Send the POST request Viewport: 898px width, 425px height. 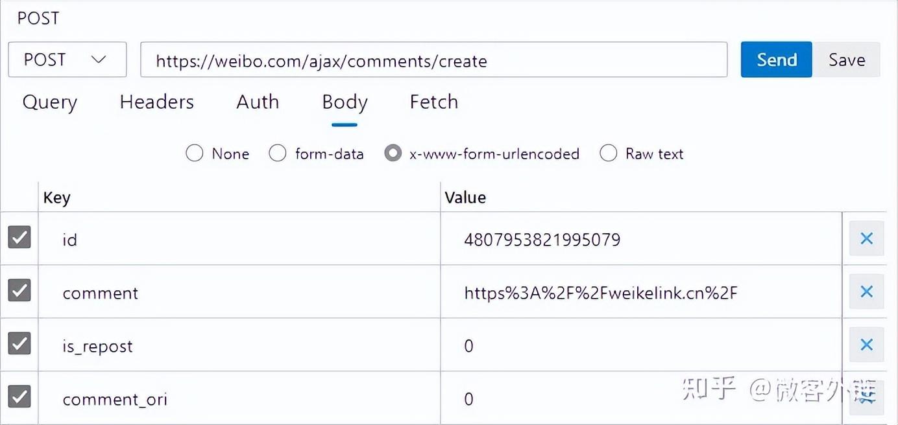point(777,60)
